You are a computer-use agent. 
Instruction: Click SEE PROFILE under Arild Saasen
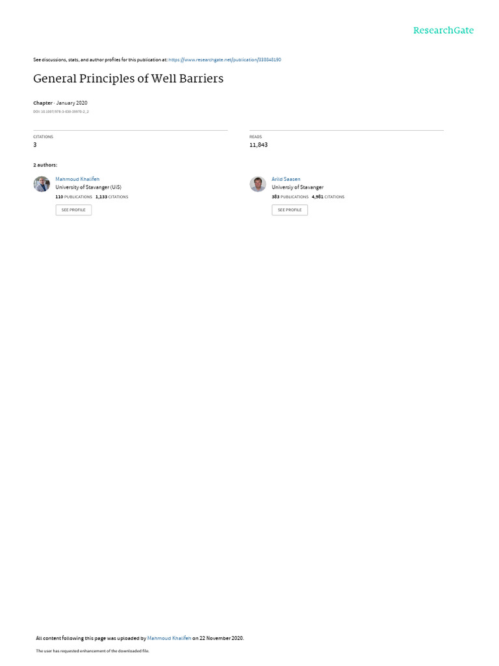[290, 210]
